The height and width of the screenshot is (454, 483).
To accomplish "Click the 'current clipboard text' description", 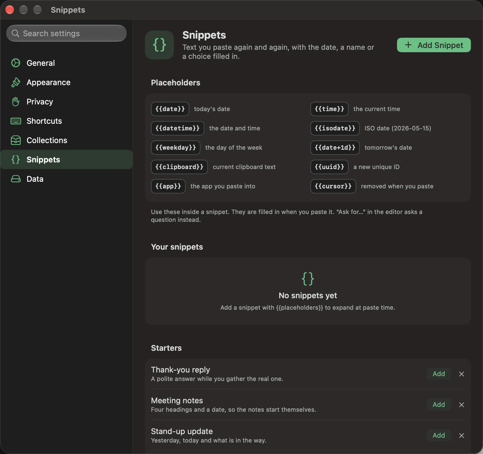I will point(244,167).
